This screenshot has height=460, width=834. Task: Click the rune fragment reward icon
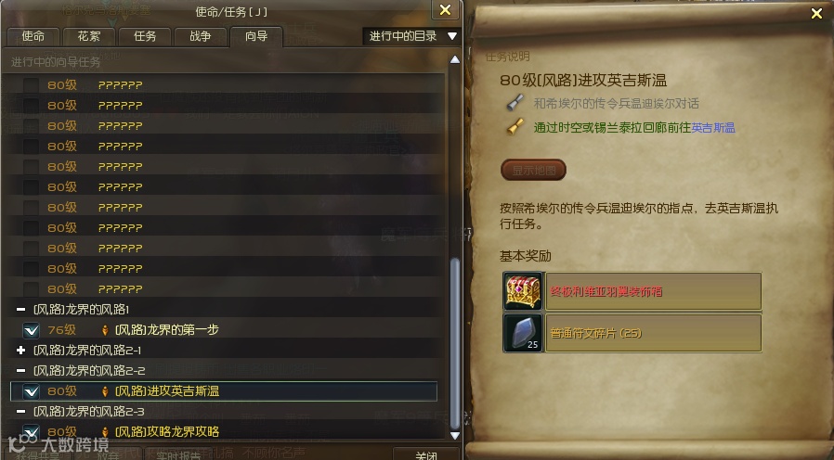[523, 333]
